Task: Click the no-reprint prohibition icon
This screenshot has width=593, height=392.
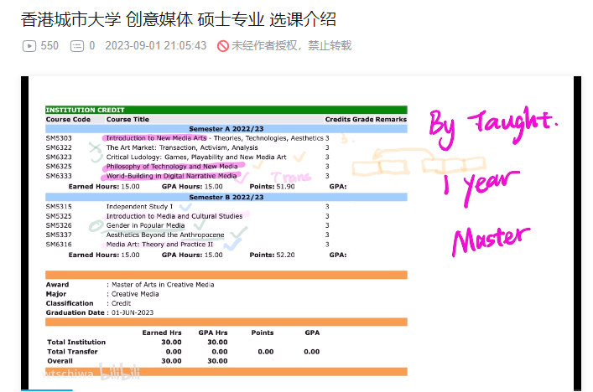Action: tap(222, 46)
